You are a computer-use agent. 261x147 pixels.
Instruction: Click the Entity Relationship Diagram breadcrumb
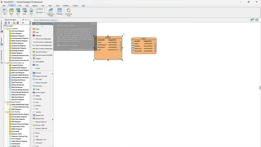[x=46, y=20]
